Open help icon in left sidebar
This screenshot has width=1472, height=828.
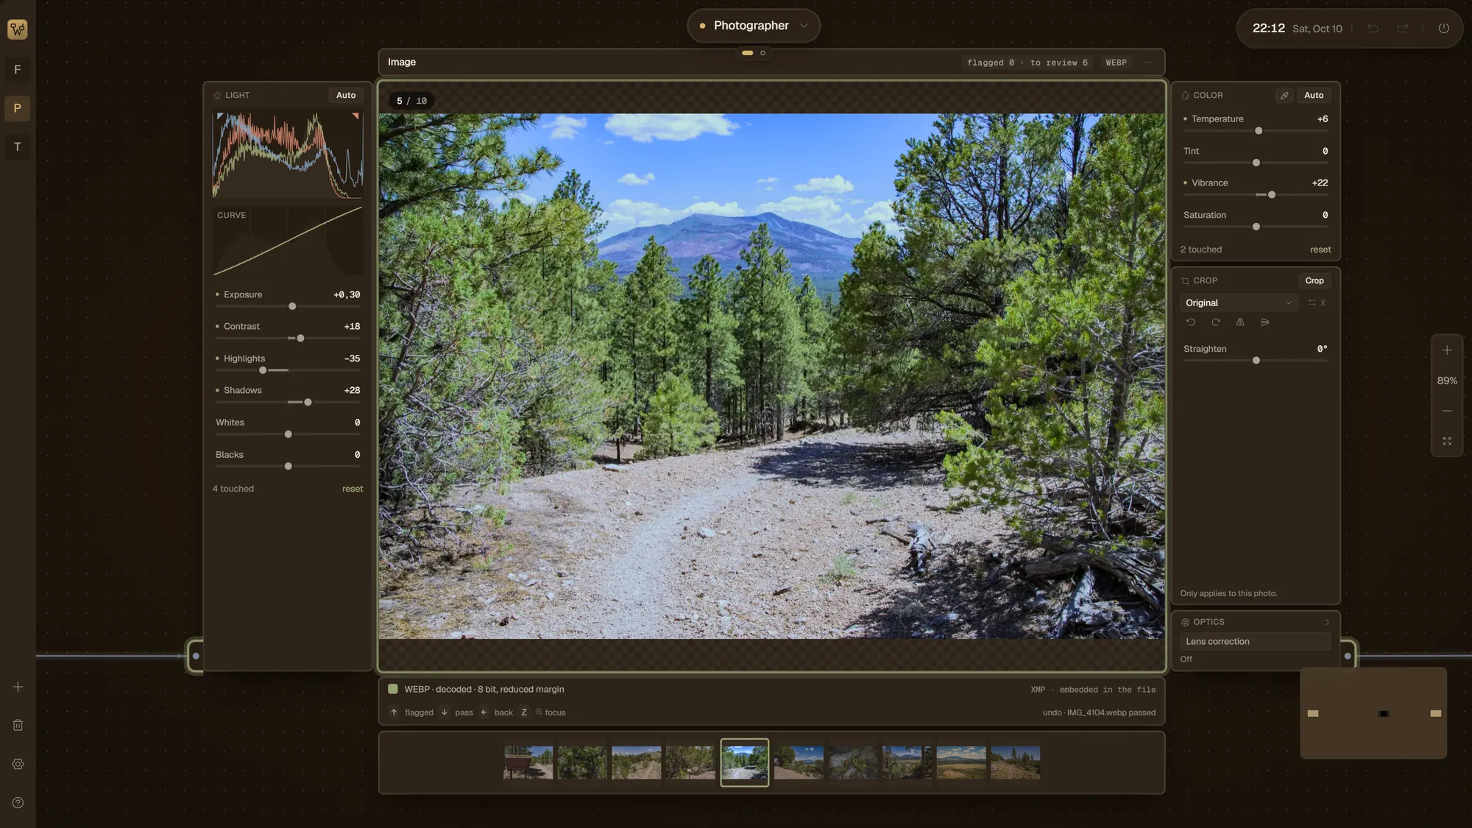click(x=18, y=803)
